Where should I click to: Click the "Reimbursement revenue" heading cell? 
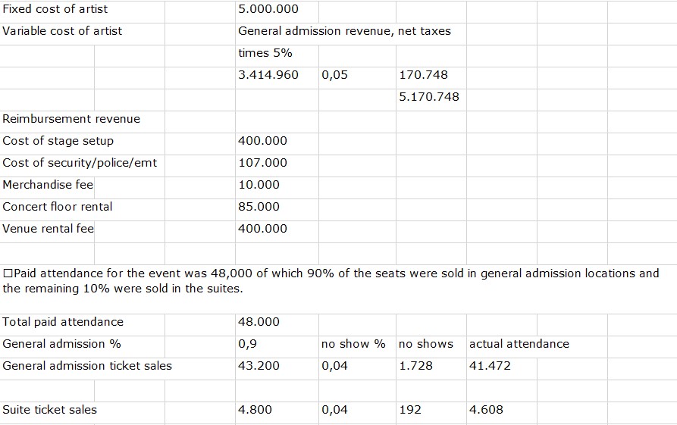coord(71,119)
